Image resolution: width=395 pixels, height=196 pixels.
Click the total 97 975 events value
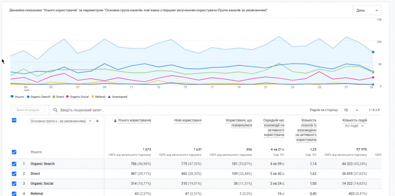click(x=361, y=149)
